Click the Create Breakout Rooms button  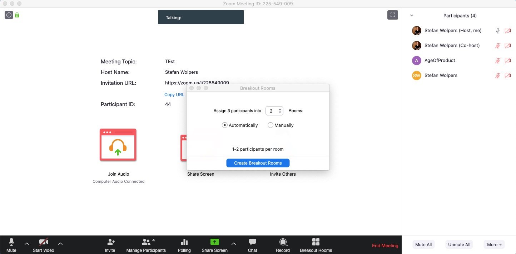258,163
